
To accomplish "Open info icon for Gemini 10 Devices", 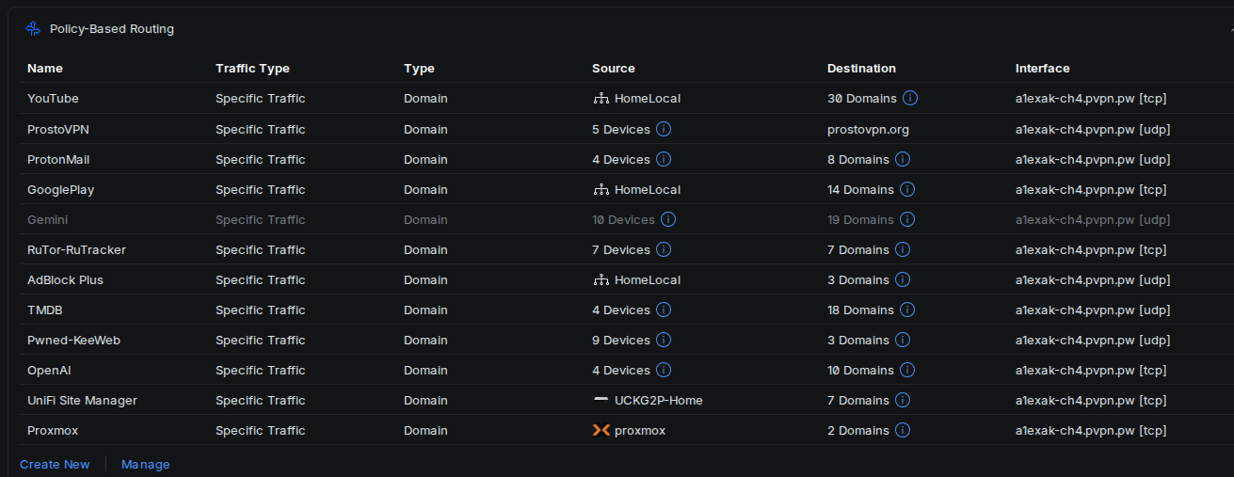I will (x=668, y=219).
